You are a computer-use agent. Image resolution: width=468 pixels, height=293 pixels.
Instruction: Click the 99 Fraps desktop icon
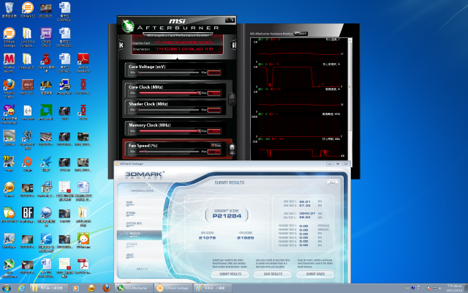coord(9,164)
